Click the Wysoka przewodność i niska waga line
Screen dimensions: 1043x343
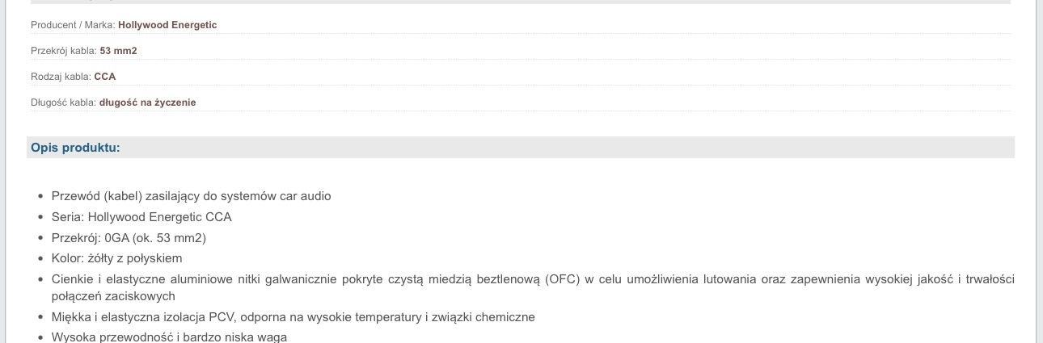point(170,337)
